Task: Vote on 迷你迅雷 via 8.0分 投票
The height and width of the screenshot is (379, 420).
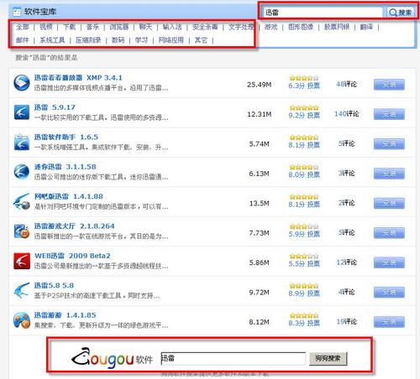Action: 304,174
